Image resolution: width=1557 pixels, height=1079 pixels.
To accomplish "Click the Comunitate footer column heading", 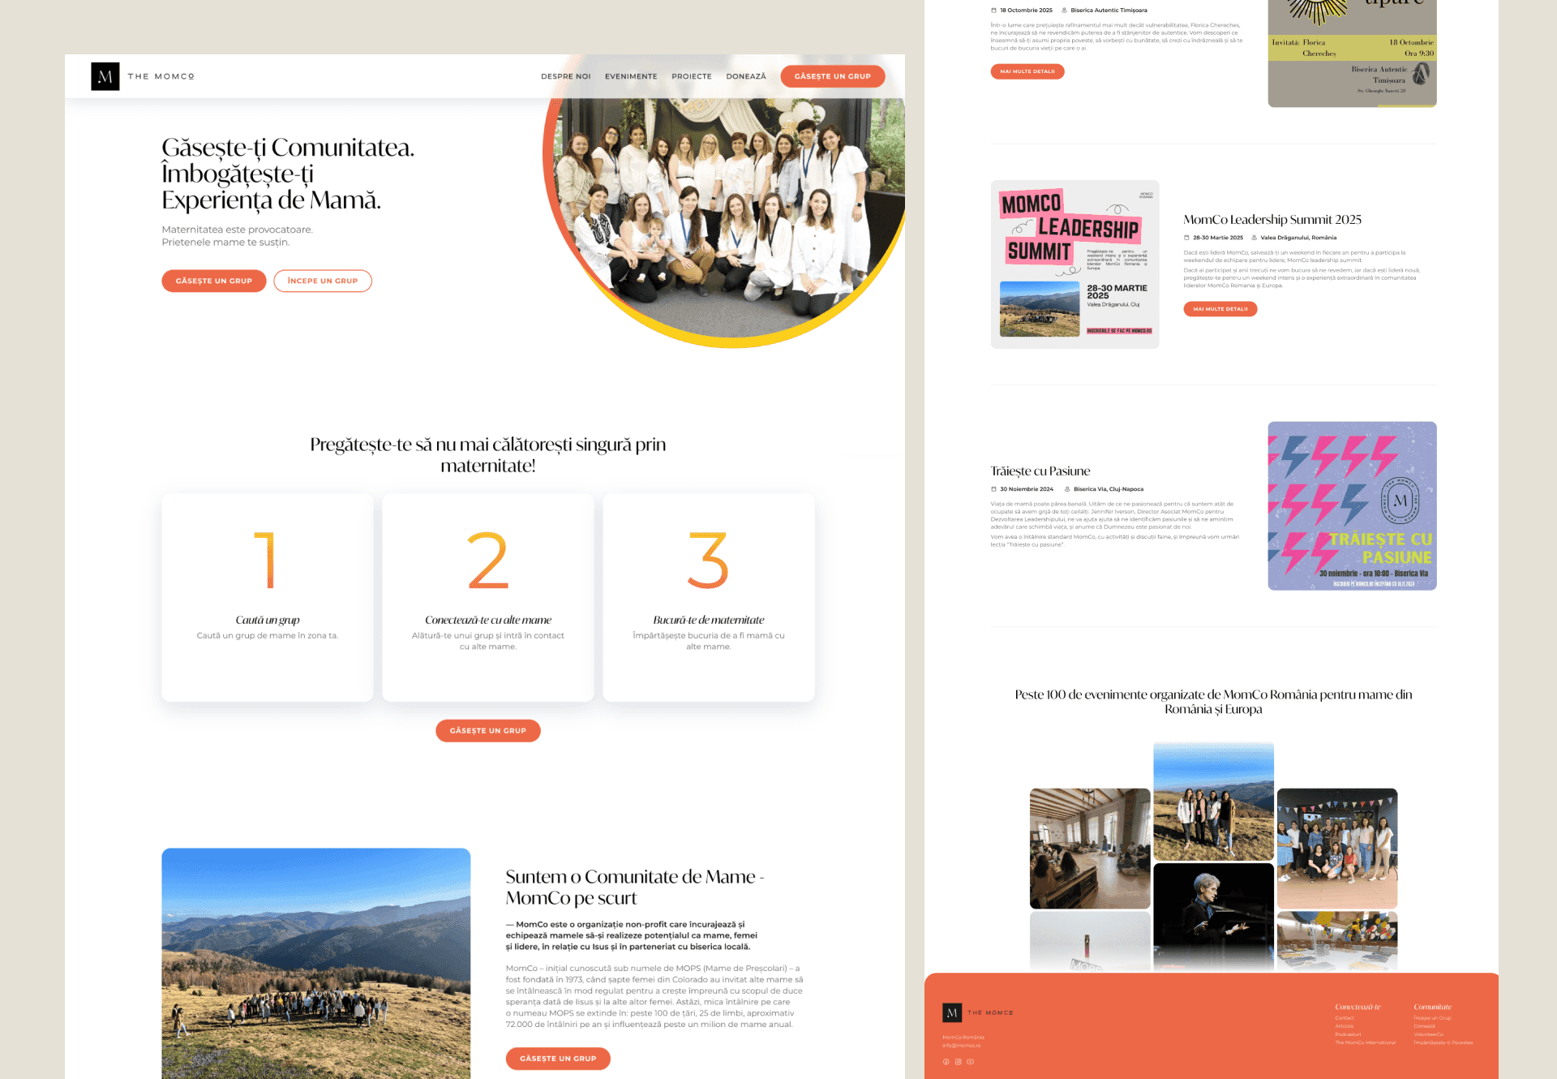I will point(1433,1007).
